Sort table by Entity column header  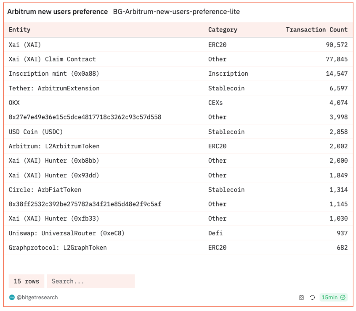20,30
